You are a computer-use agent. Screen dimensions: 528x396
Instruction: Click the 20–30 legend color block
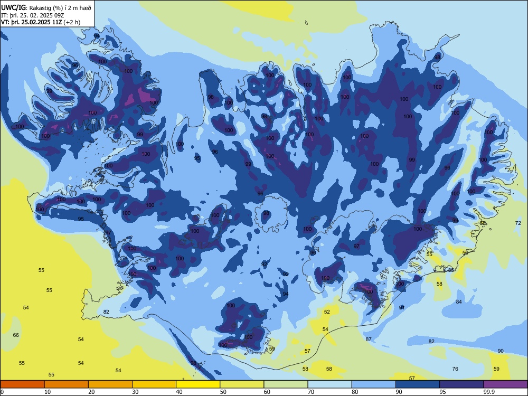pyautogui.click(x=110, y=384)
